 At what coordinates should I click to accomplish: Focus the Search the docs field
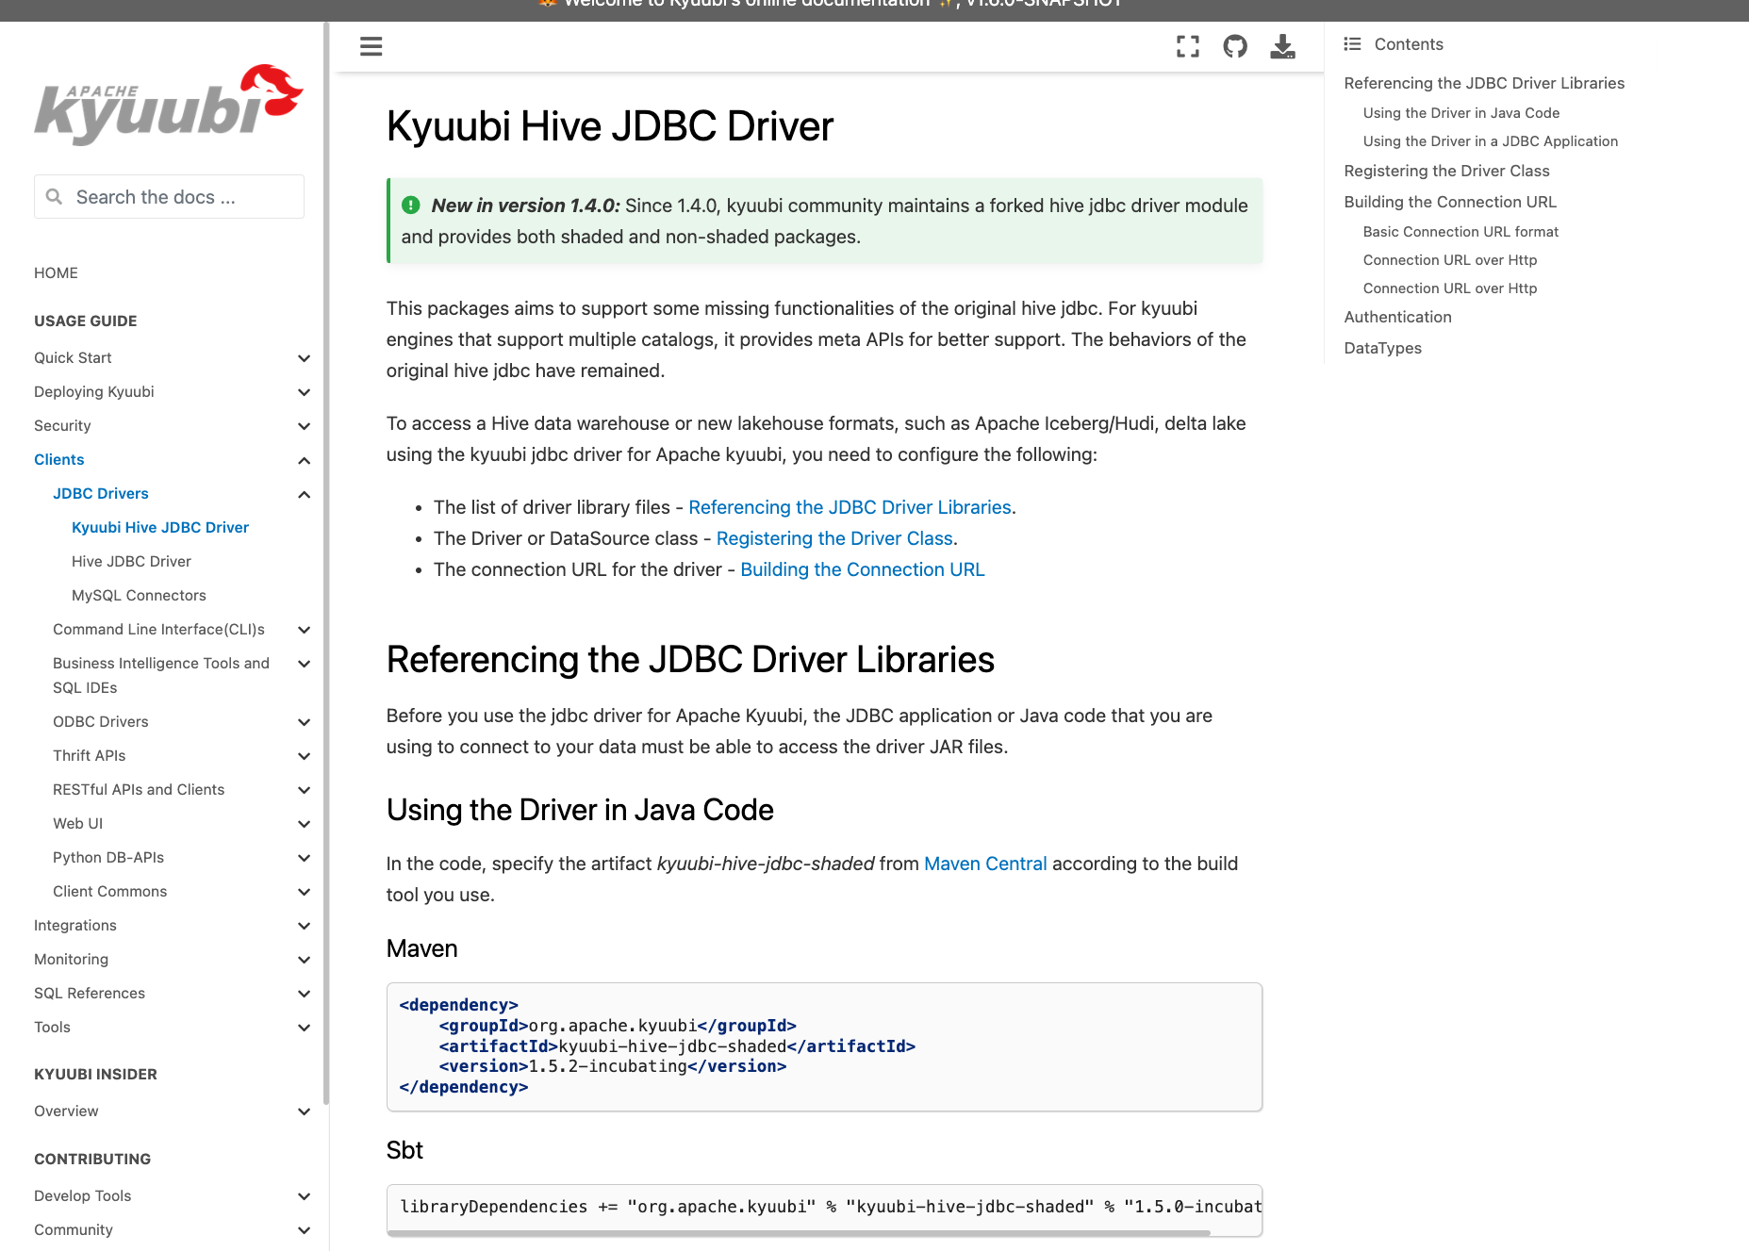pyautogui.click(x=169, y=196)
